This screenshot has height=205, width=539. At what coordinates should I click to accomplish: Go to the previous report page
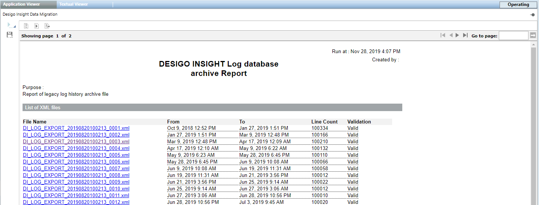click(451, 35)
